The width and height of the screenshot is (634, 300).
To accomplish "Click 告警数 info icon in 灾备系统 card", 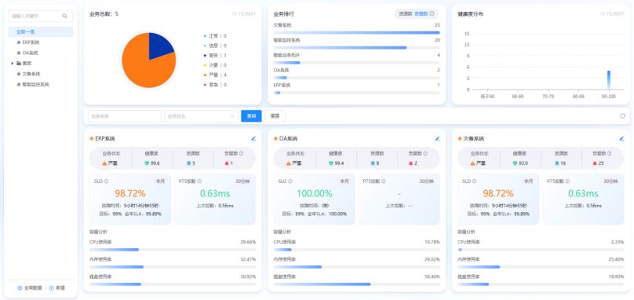I will click(x=610, y=153).
